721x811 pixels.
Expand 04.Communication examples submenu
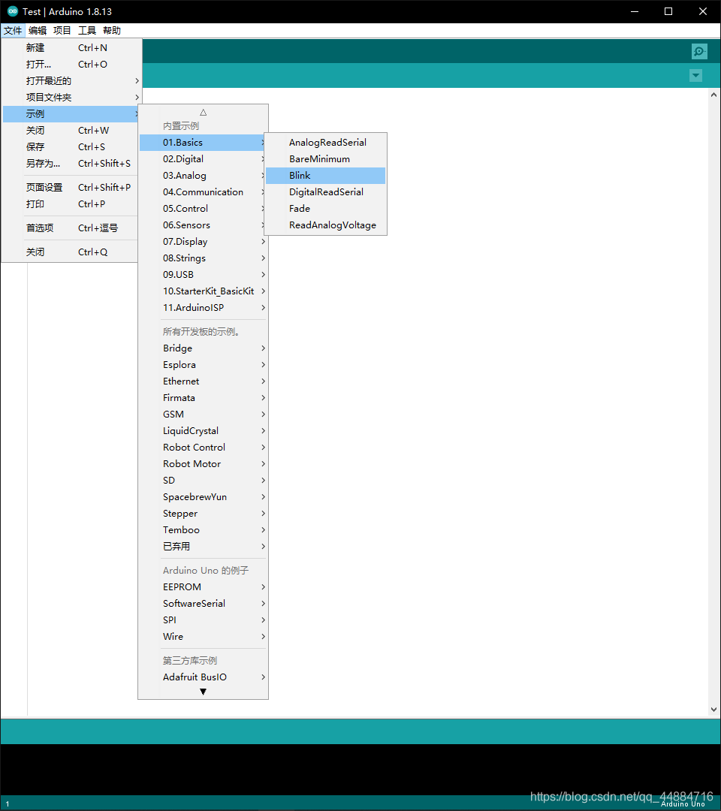point(204,192)
